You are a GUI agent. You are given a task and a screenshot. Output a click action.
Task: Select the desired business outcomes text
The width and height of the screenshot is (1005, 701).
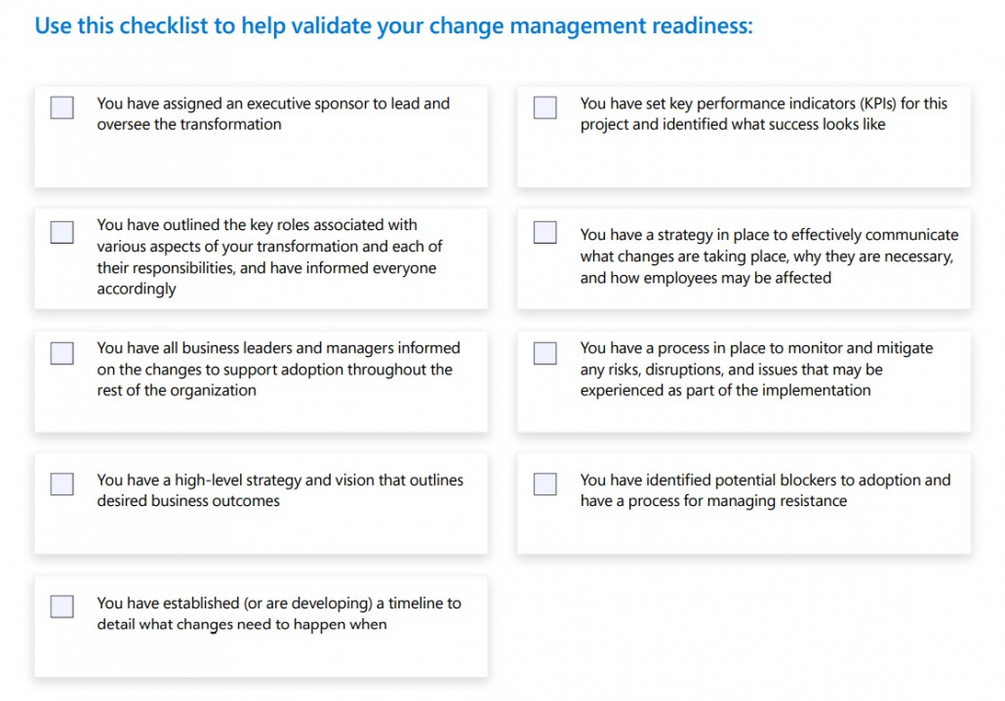click(280, 490)
